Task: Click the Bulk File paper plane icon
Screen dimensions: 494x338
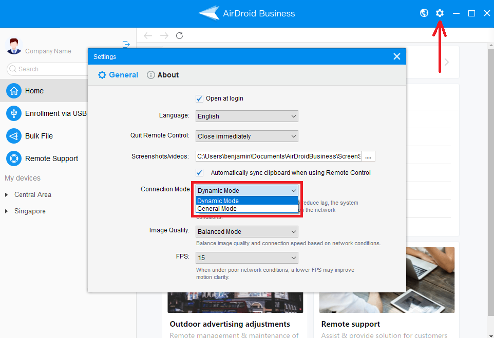Action: click(x=14, y=136)
